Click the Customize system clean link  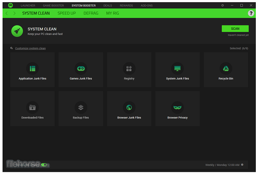30,48
